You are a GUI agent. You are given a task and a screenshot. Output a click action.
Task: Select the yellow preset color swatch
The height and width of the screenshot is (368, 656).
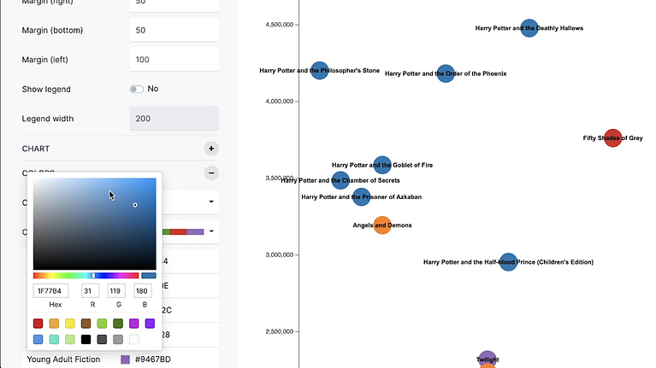coord(70,324)
